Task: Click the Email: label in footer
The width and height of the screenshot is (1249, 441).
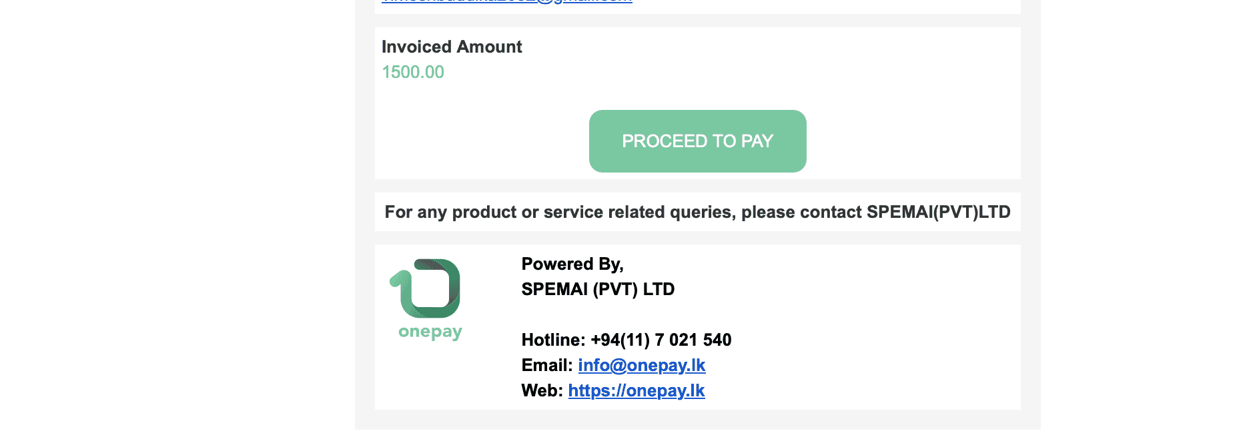Action: [546, 365]
